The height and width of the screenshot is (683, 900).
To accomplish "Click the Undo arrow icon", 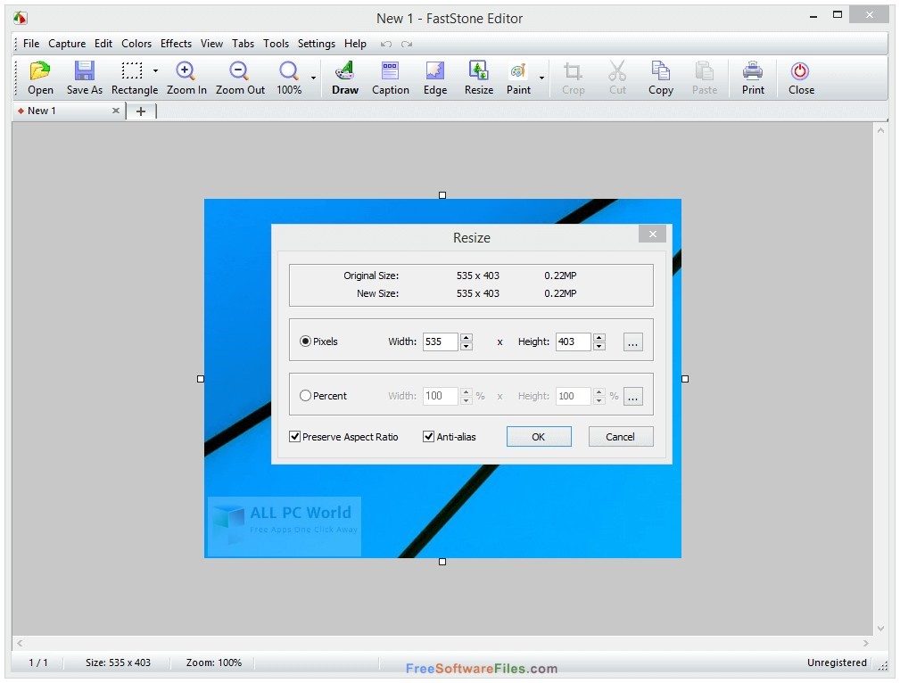I will 386,44.
